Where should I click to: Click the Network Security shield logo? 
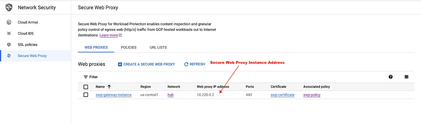pyautogui.click(x=9, y=8)
